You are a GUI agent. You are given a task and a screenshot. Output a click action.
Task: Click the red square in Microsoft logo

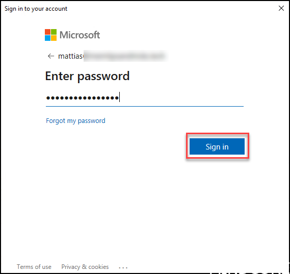[x=47, y=32]
